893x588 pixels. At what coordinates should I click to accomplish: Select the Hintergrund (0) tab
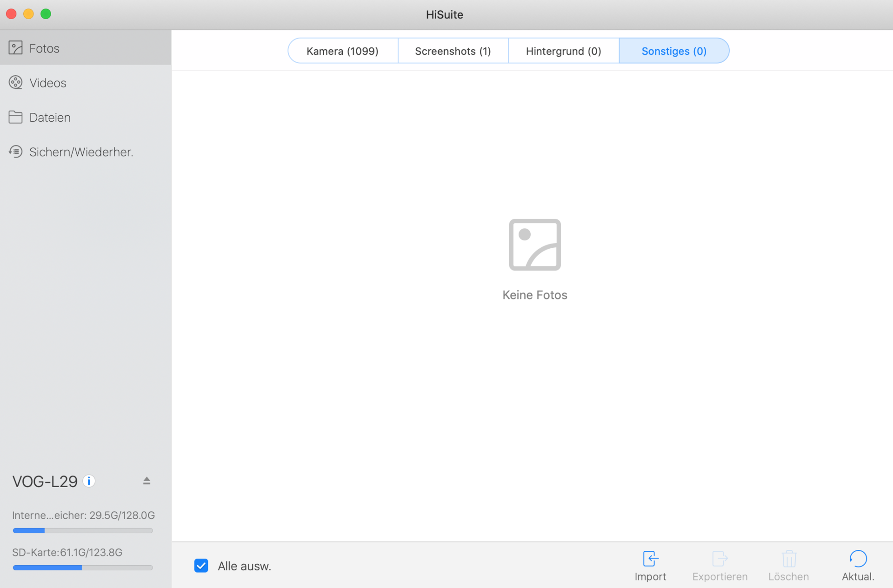(x=563, y=51)
